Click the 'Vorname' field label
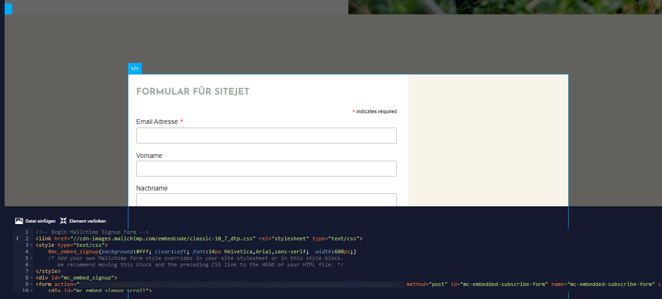 [149, 156]
